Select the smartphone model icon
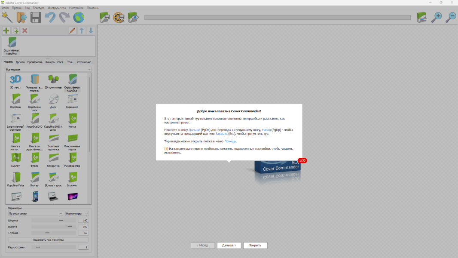This screenshot has width=458, height=258. (35, 197)
